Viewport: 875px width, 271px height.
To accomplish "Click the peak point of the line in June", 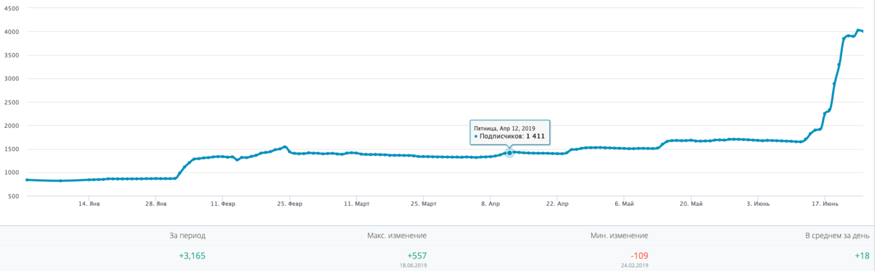I will [x=858, y=30].
